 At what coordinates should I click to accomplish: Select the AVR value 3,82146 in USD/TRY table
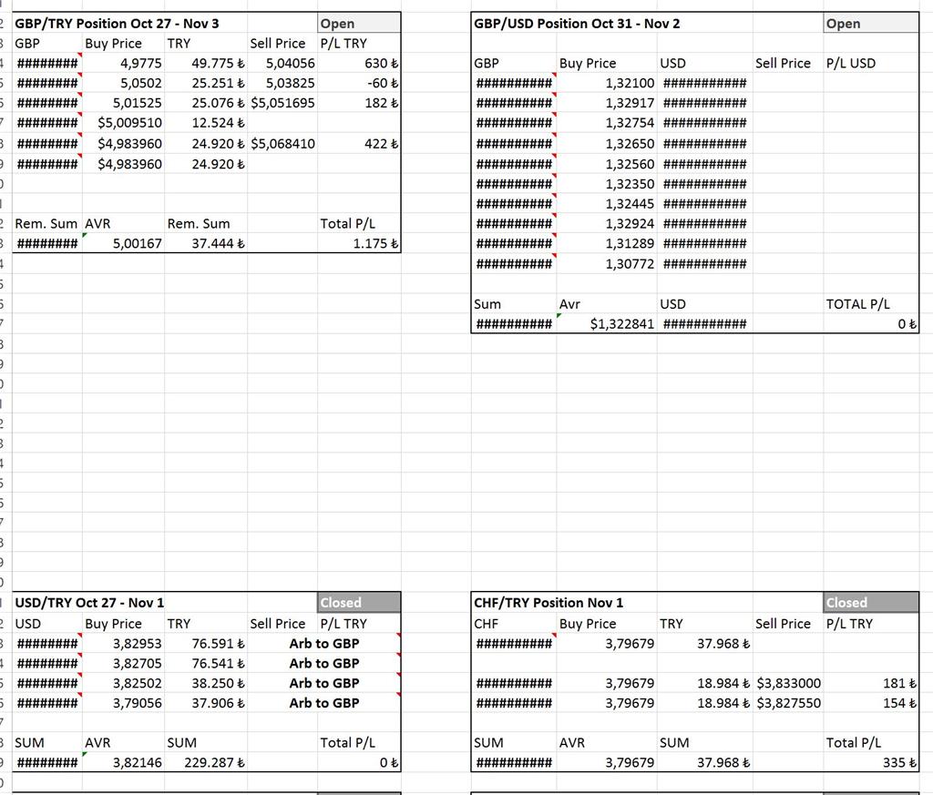pos(137,764)
